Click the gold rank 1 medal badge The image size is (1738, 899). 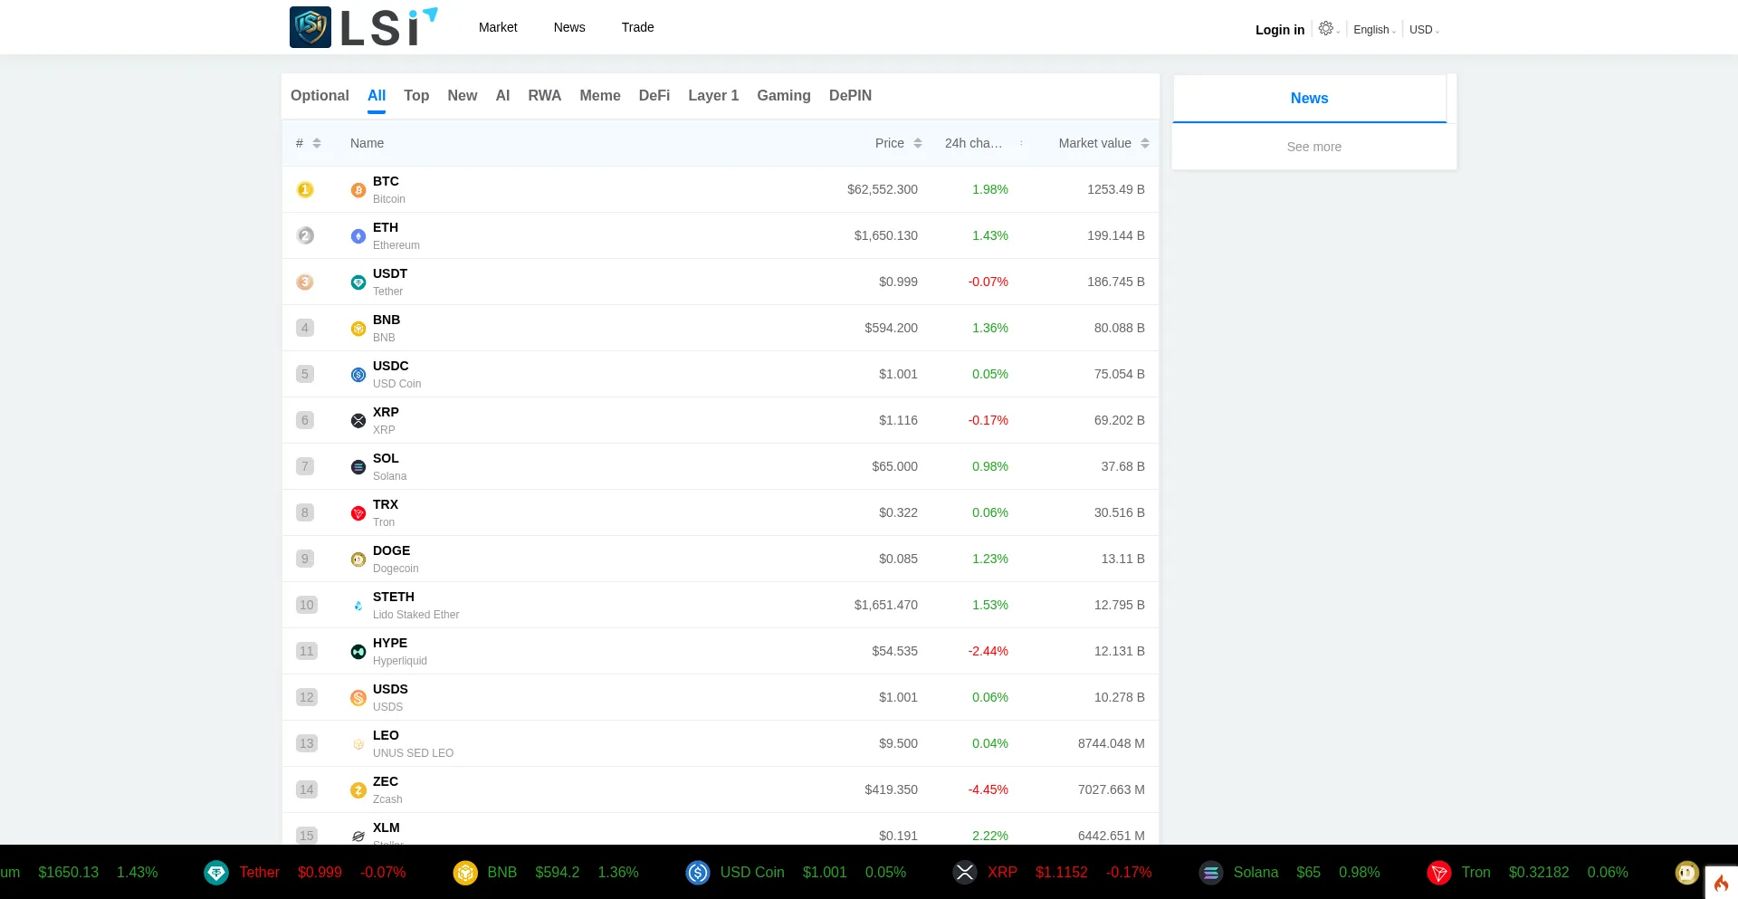click(x=305, y=190)
